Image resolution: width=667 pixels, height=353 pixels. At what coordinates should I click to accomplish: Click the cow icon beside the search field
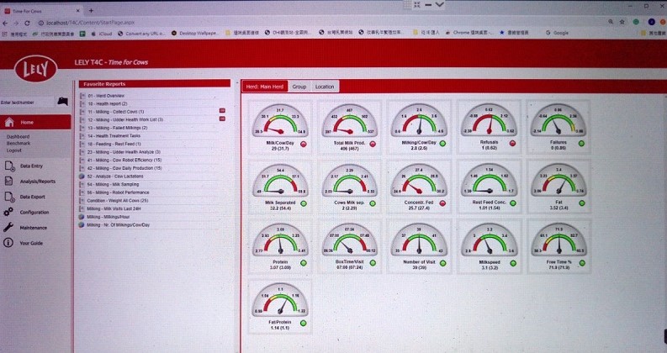pyautogui.click(x=62, y=101)
